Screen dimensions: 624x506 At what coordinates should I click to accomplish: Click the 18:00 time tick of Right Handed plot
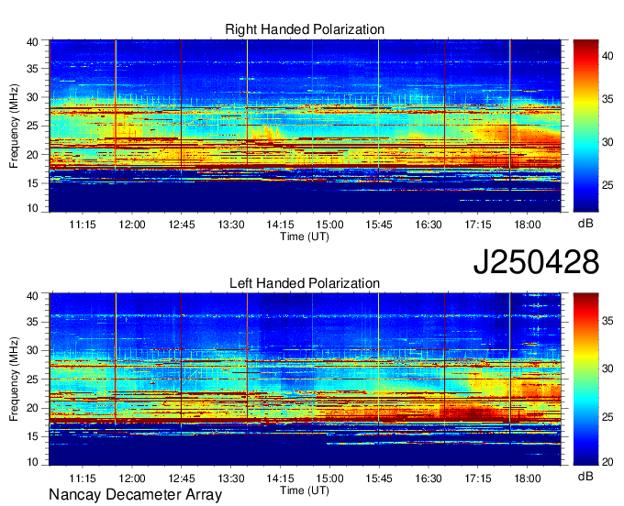tap(528, 225)
